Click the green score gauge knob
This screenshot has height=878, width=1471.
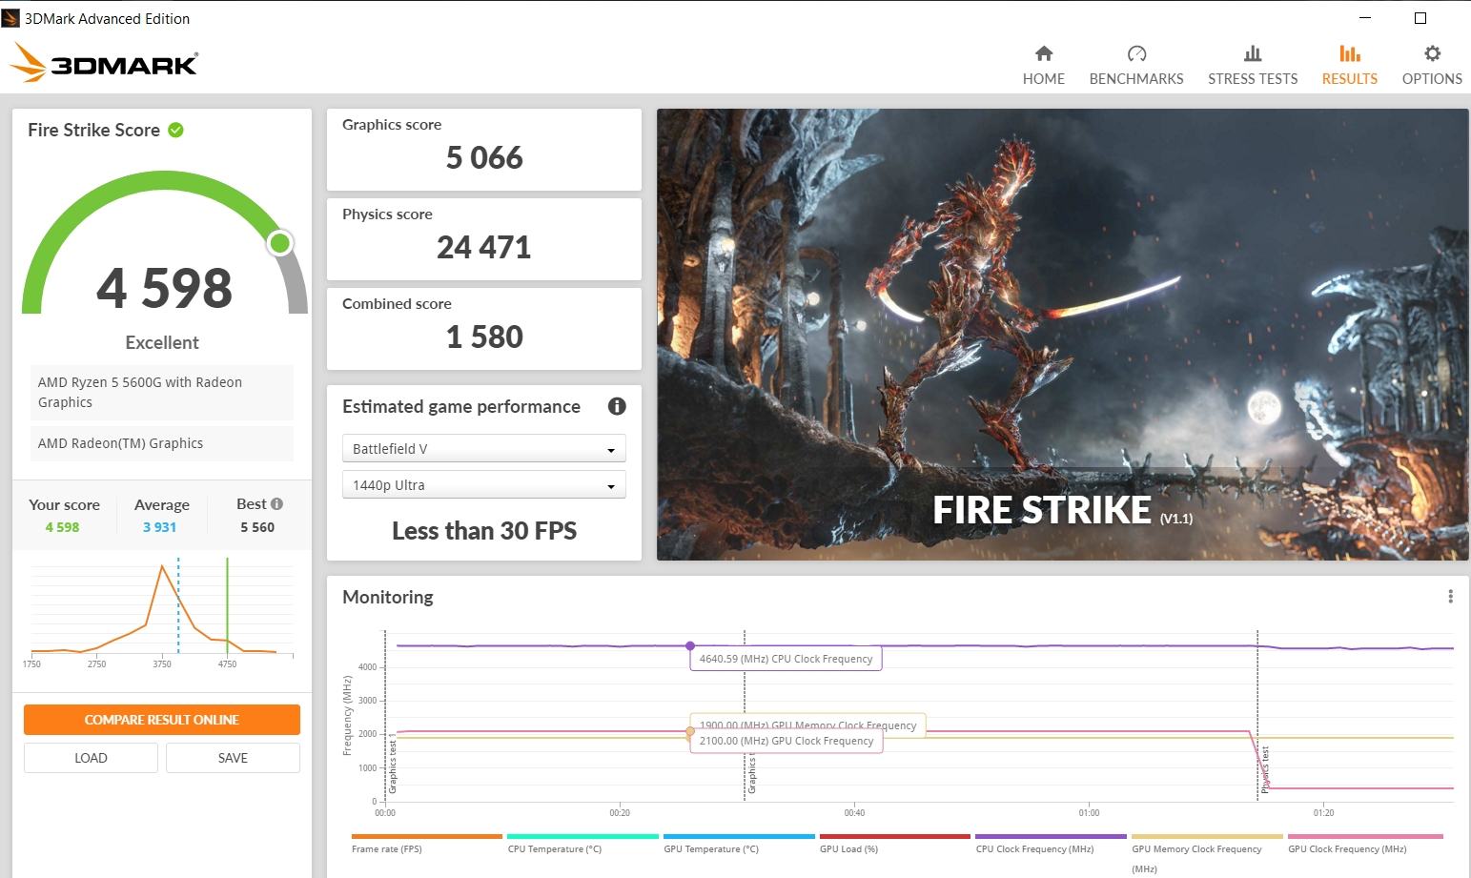coord(279,243)
